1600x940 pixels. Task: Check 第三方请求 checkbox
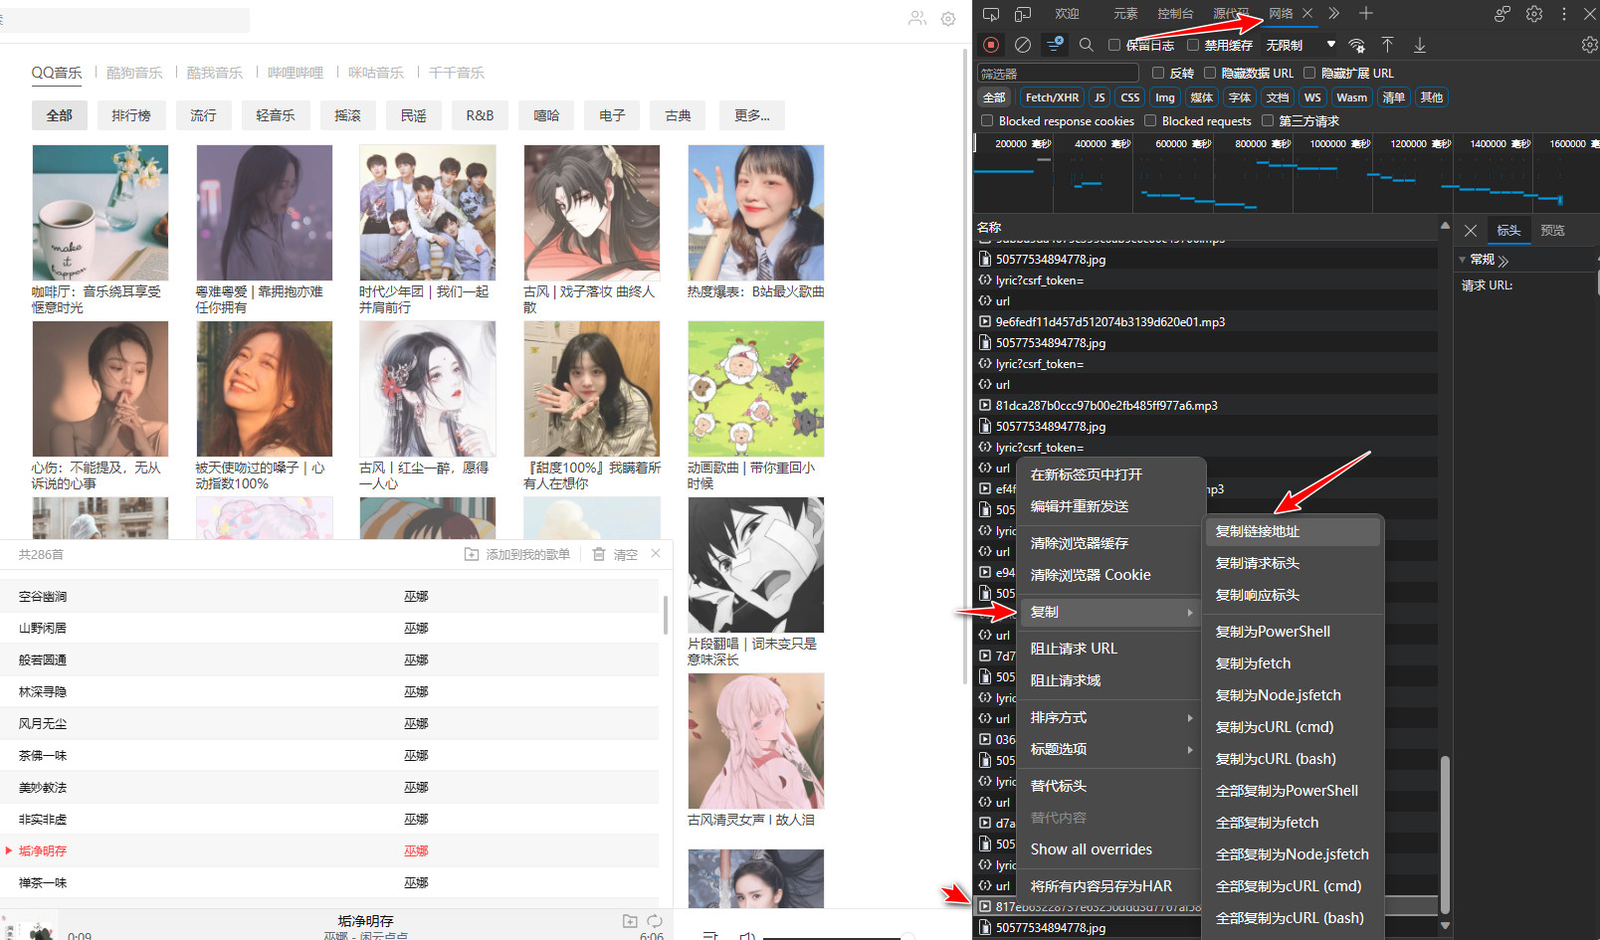(x=1268, y=120)
